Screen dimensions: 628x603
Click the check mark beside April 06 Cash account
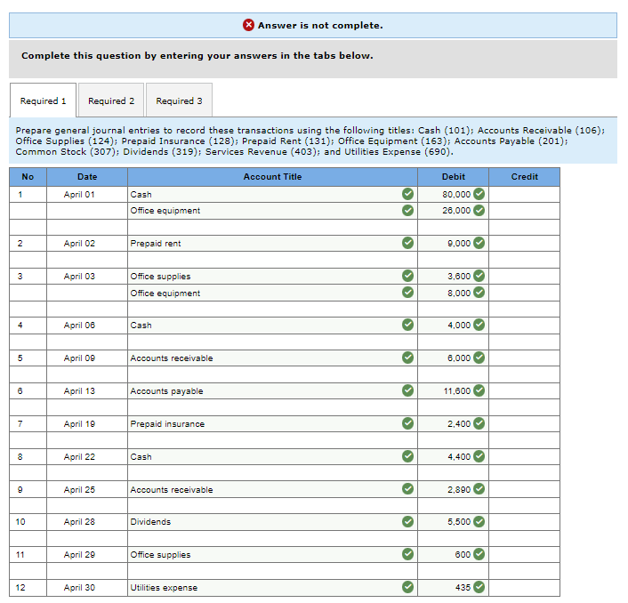(407, 325)
